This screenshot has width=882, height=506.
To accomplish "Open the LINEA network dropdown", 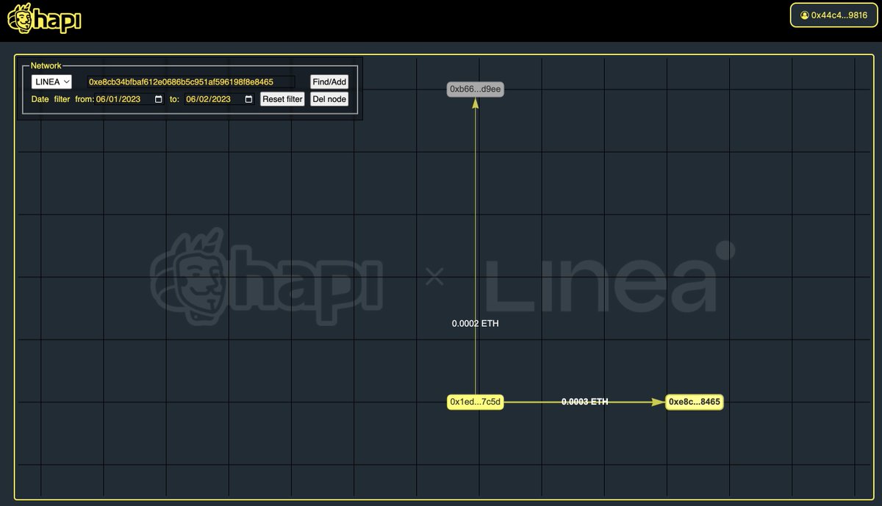I will click(51, 82).
